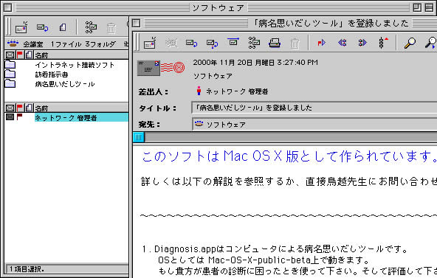Click the greyed-out send icon in message toolbar
Image resolution: width=437 pixels, height=278 pixels.
(x=171, y=43)
